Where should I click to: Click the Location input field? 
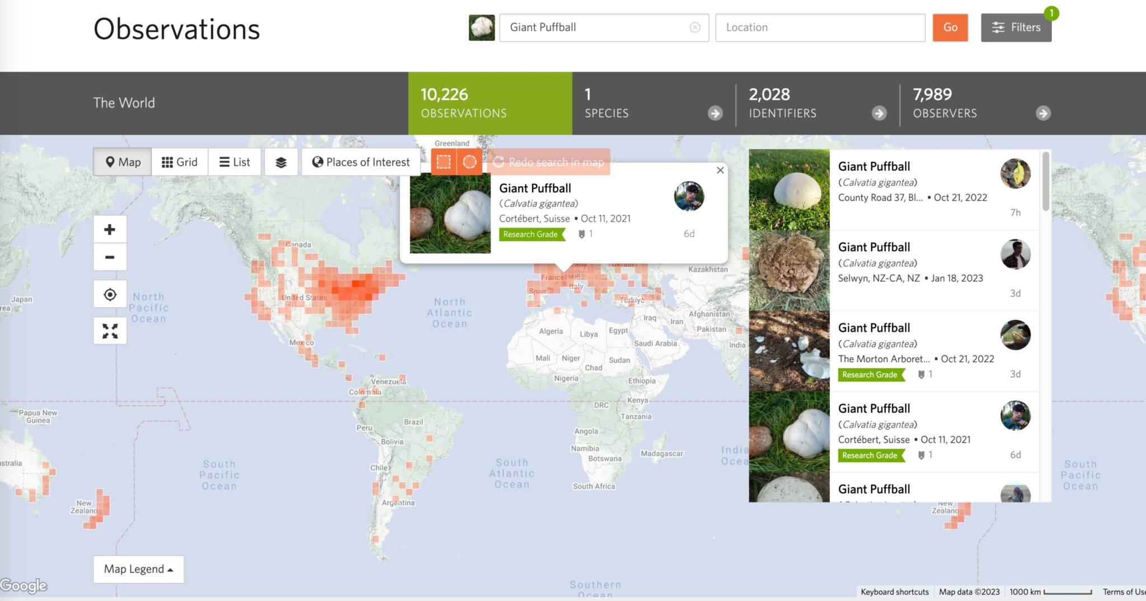[x=820, y=27]
